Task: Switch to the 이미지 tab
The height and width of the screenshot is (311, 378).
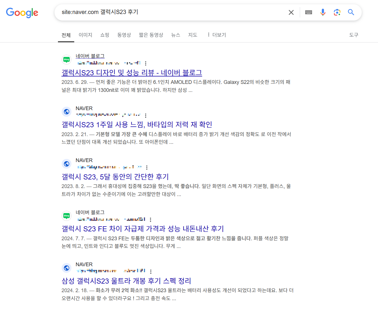Action: tap(85, 35)
